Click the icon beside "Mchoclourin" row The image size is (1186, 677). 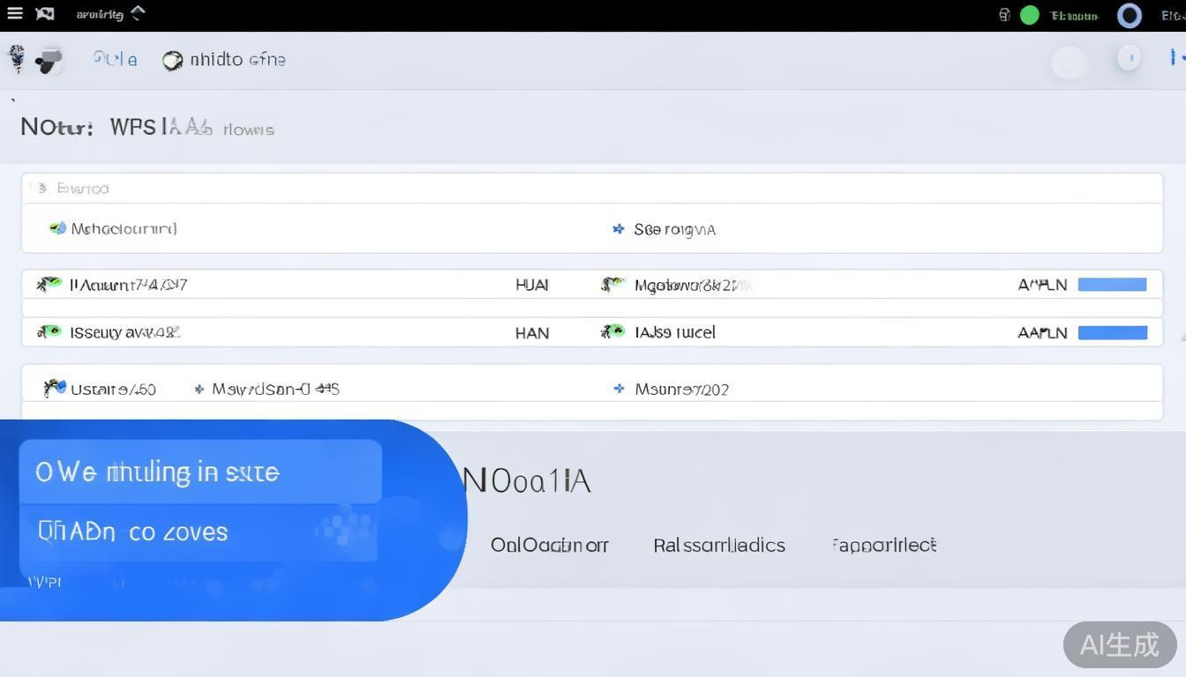coord(57,228)
